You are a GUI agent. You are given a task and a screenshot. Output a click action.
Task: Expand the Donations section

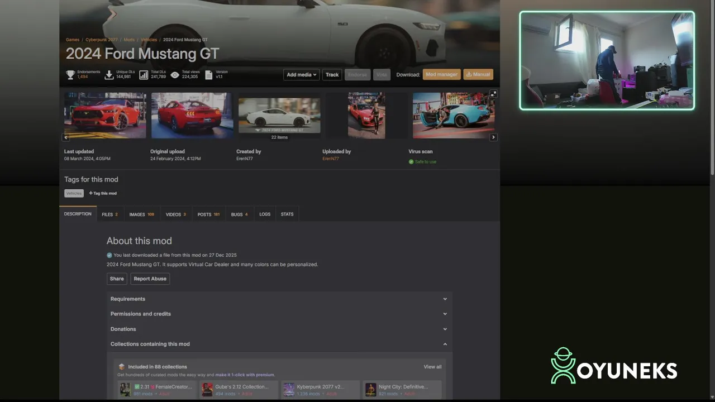[279, 329]
